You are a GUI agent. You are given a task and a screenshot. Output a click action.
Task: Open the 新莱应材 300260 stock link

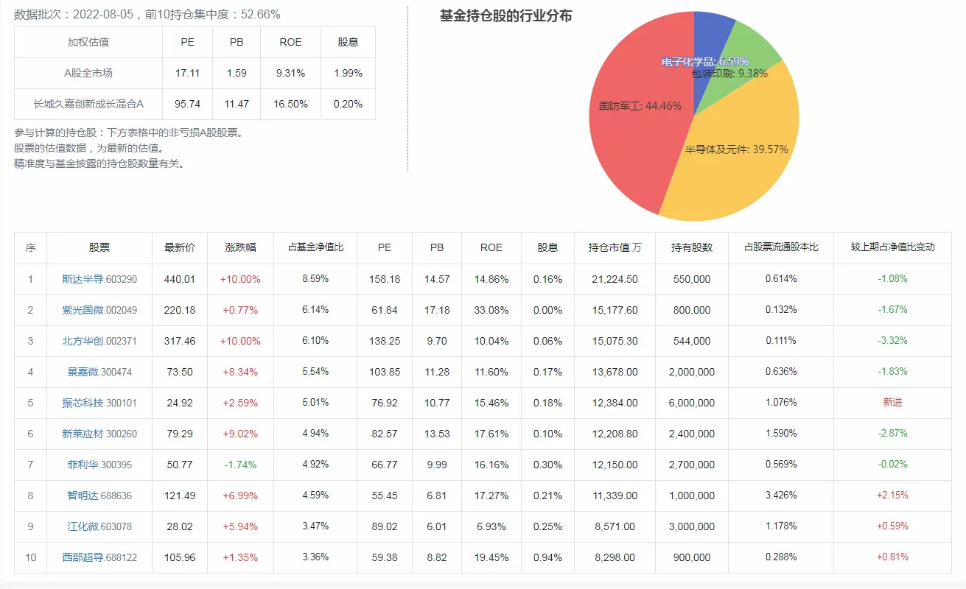[x=99, y=434]
